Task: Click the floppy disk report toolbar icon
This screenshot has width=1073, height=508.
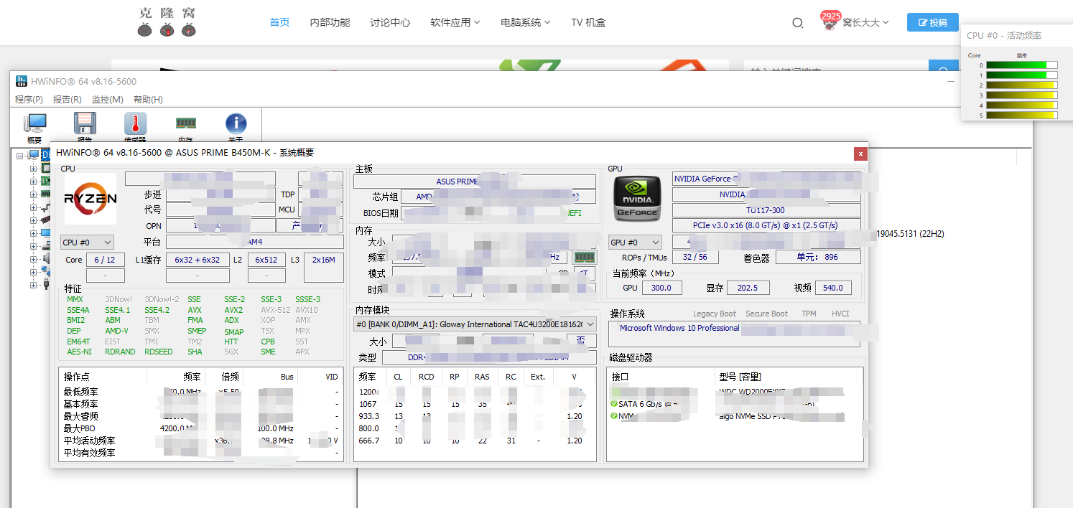Action: tap(85, 125)
